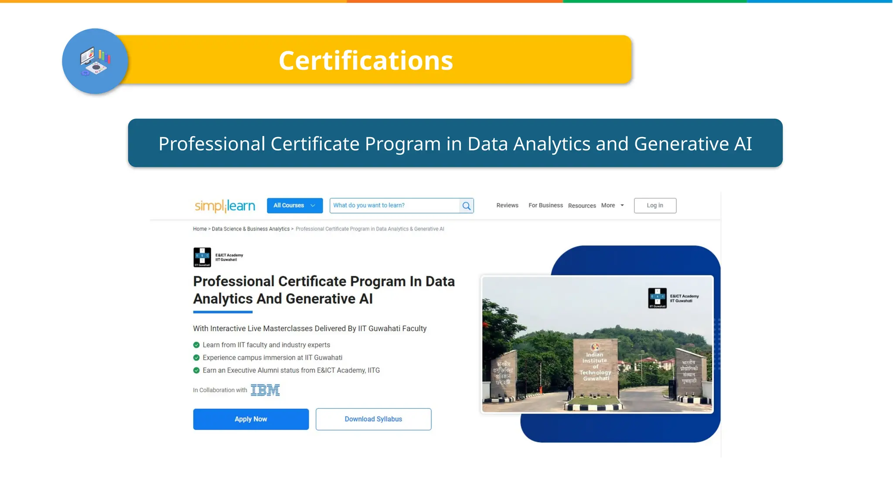Expand the More dropdown menu
Image resolution: width=893 pixels, height=502 pixels.
(612, 205)
